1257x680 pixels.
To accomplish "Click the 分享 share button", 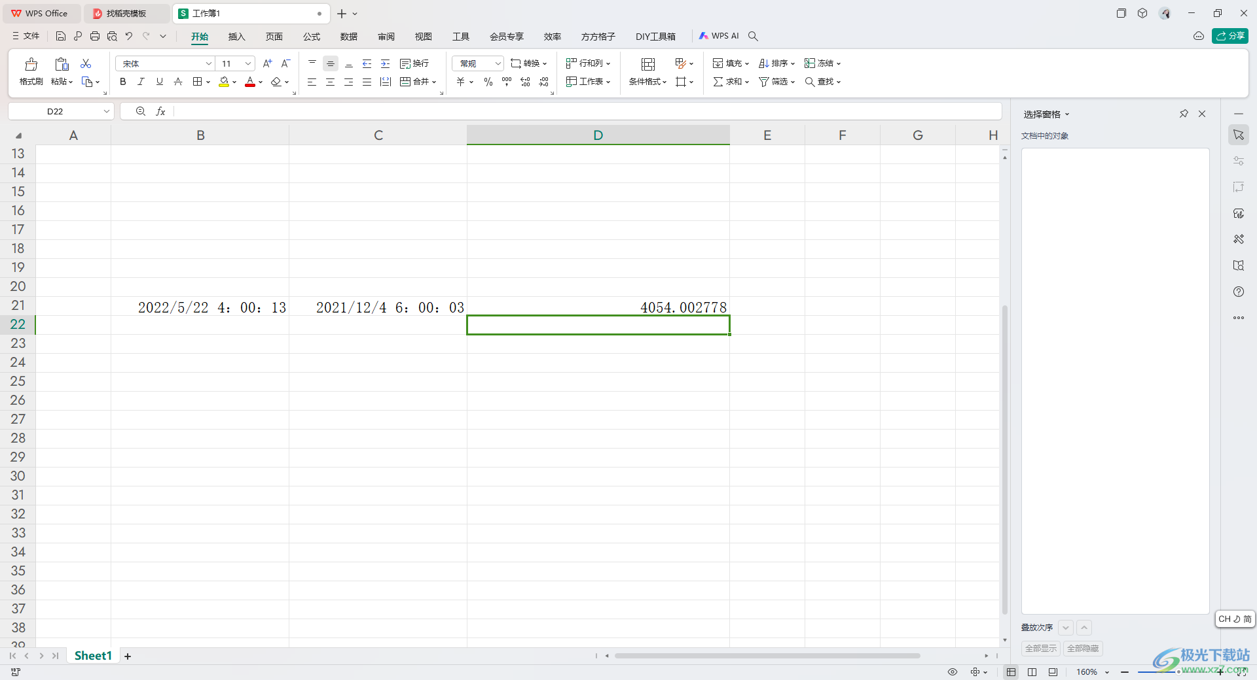I will 1230,36.
